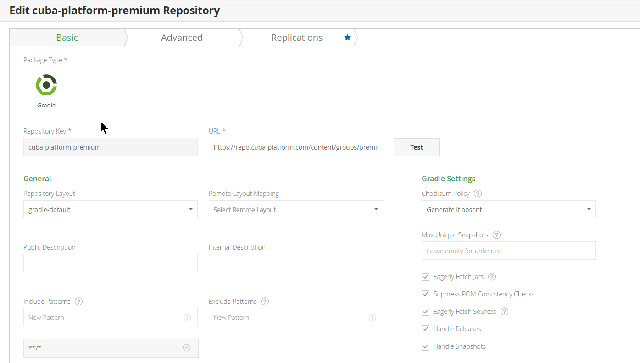Remove the **/* include pattern
This screenshot has height=363, width=640.
187,347
